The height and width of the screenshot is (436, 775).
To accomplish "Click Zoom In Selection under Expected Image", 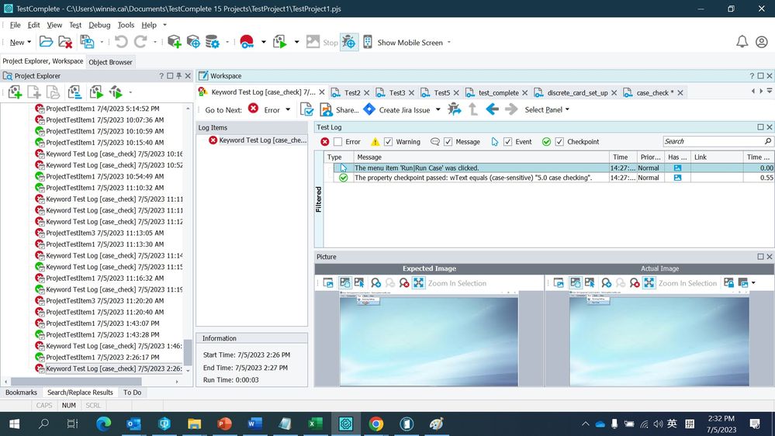I will tap(457, 283).
